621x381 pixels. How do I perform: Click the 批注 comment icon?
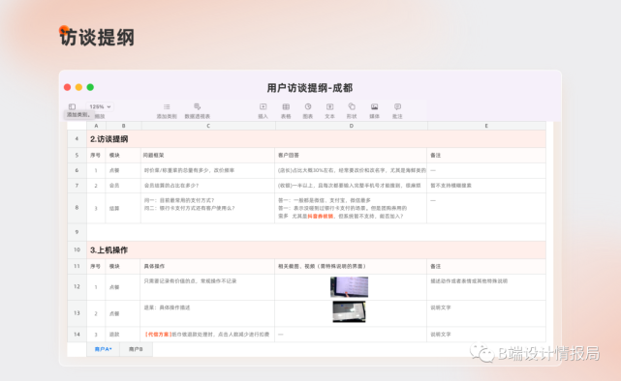[397, 106]
